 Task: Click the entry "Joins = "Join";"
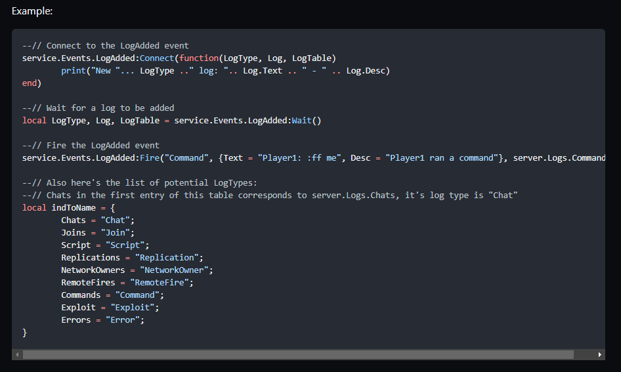(x=98, y=233)
